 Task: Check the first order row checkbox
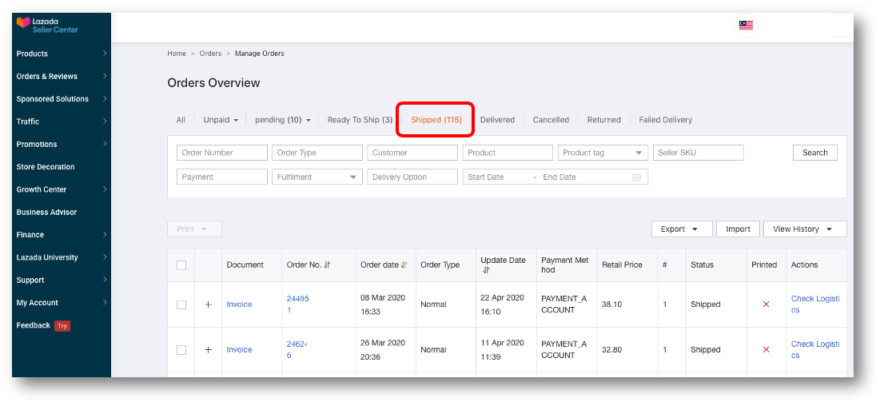[181, 304]
